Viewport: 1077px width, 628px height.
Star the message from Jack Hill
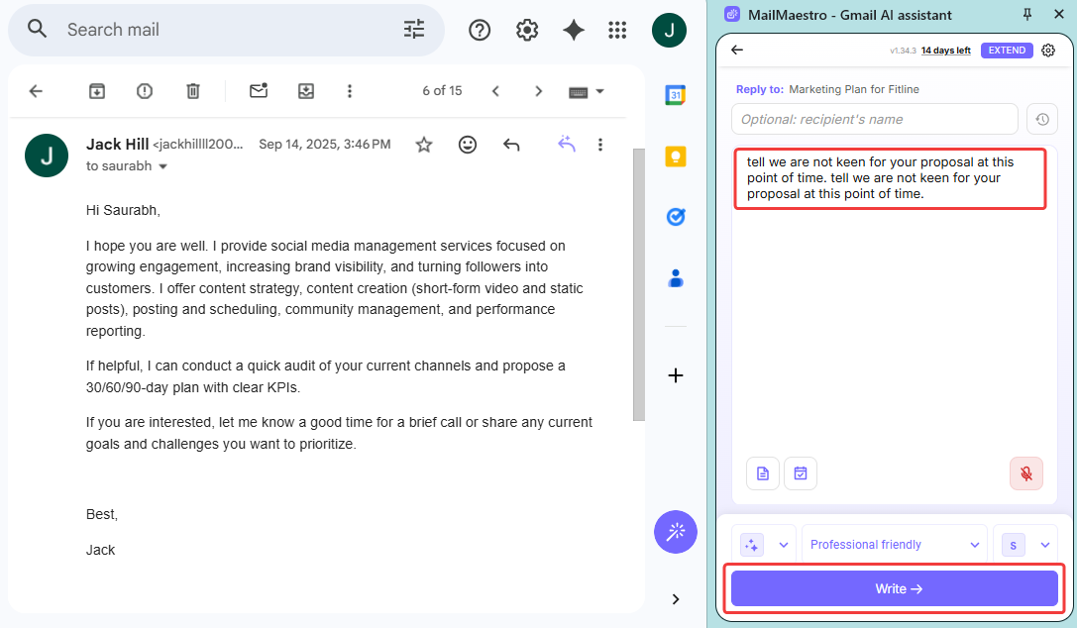coord(424,145)
